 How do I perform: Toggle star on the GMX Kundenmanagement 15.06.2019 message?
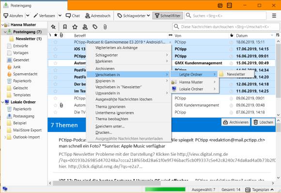(55, 63)
